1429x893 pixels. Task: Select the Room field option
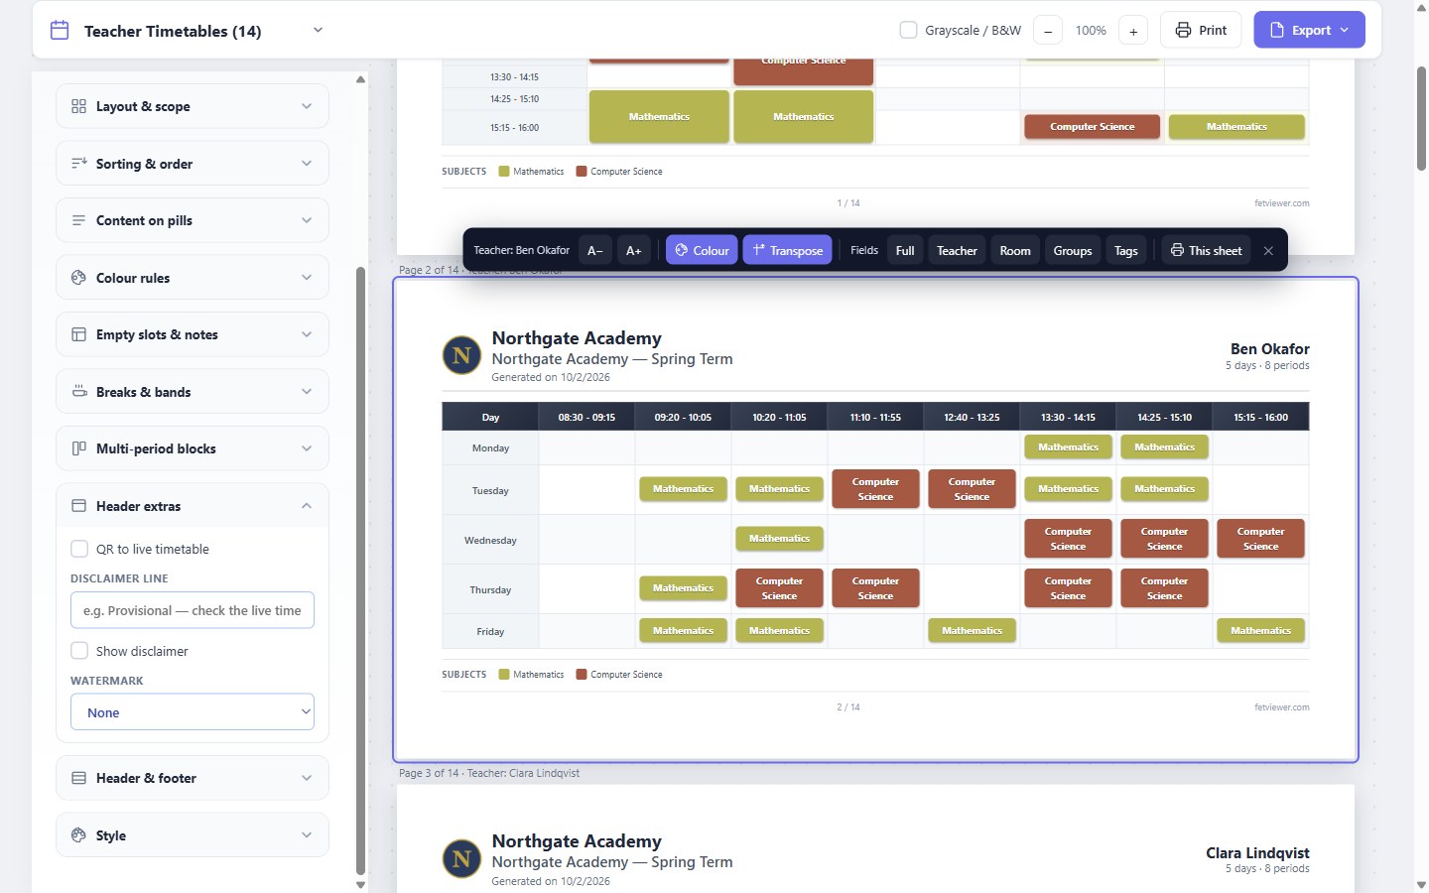click(x=1015, y=250)
